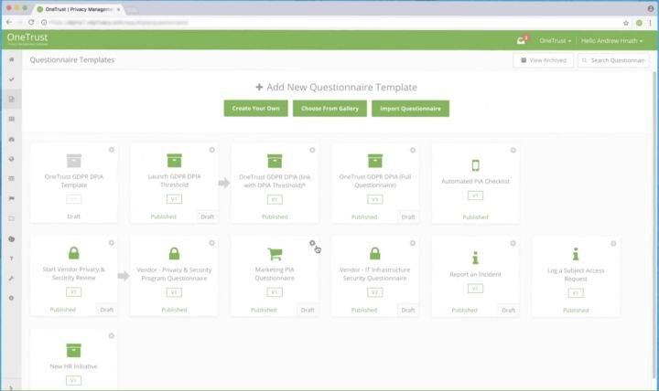Image resolution: width=659 pixels, height=391 pixels.
Task: Click V2 version badge on Vendor - IT Infrastructure card
Action: tap(375, 292)
